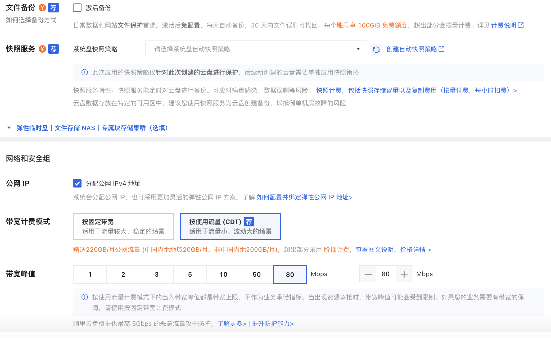Click the yen icon beside 文件备份
This screenshot has height=338, width=551.
tap(42, 8)
